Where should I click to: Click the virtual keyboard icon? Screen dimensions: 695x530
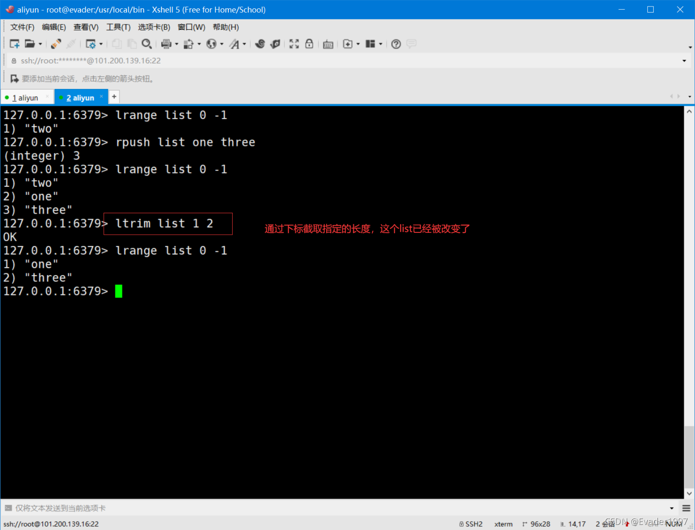point(328,45)
